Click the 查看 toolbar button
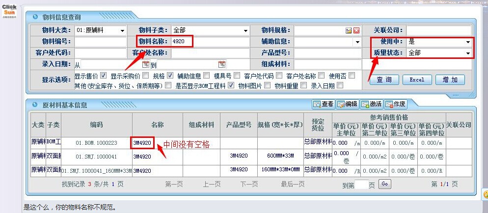Image resolution: width=488 pixels, height=213 pixels. tap(324, 104)
